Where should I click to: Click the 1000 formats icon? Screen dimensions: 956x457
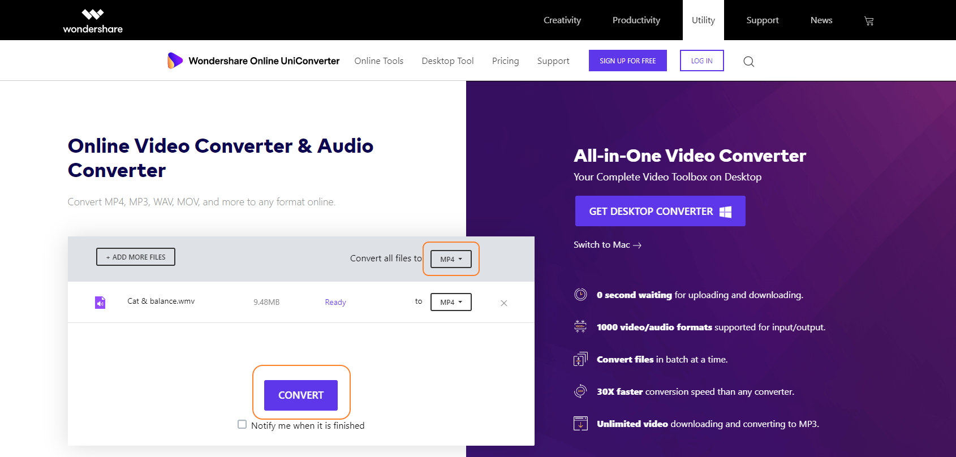[x=580, y=326]
